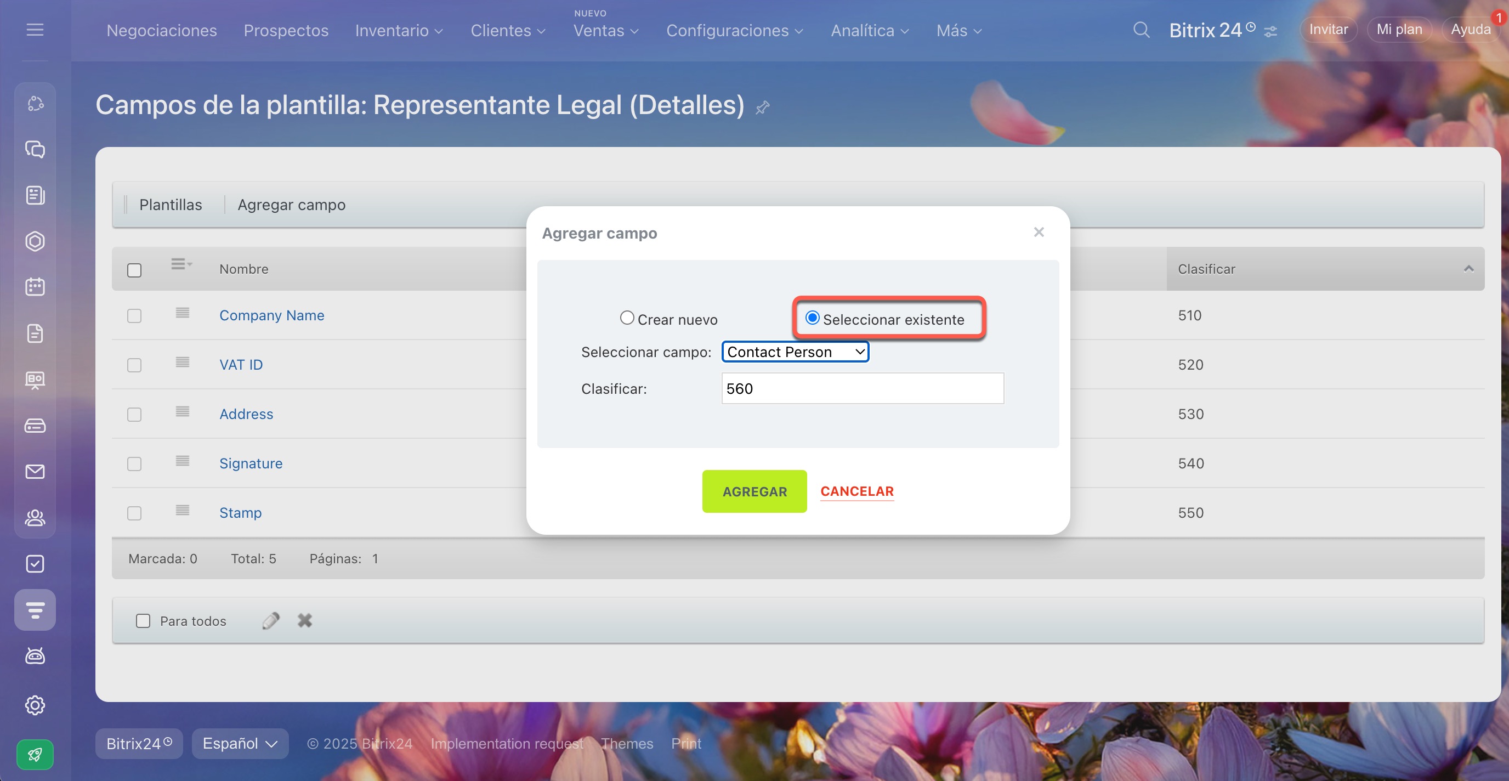The height and width of the screenshot is (781, 1509).
Task: Open the grid settings column menu icon
Action: (x=181, y=264)
